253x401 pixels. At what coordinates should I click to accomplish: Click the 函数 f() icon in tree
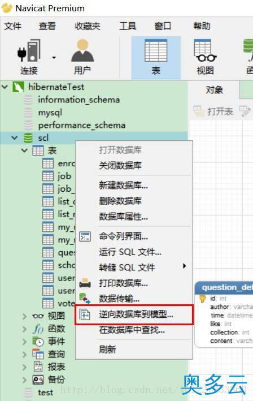pyautogui.click(x=38, y=329)
